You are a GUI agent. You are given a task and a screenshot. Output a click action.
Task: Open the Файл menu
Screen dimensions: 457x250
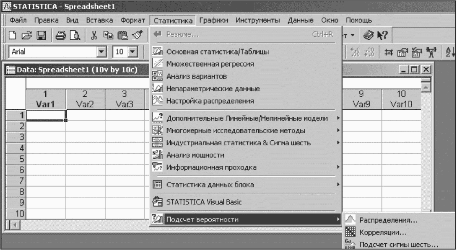18,21
